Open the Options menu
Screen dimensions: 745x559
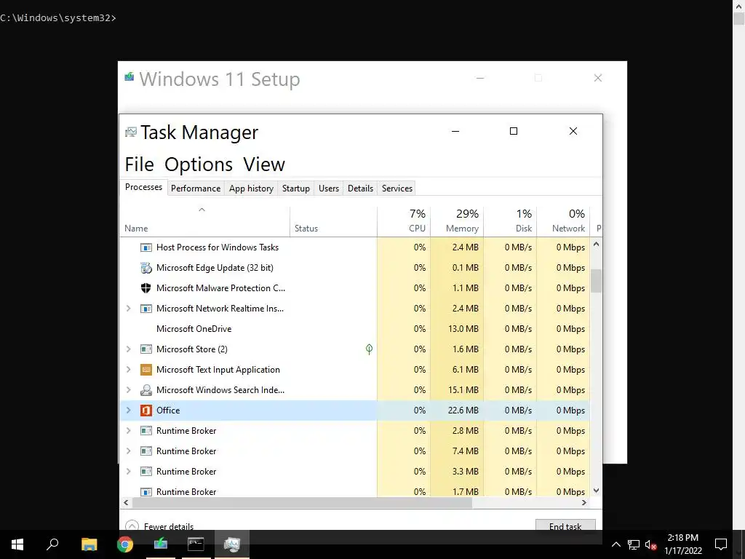(199, 164)
